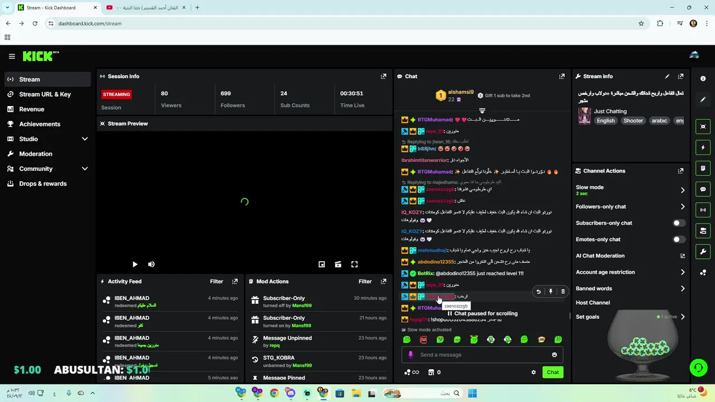Open the Stream sidebar item
Image resolution: width=715 pixels, height=402 pixels.
(47, 79)
